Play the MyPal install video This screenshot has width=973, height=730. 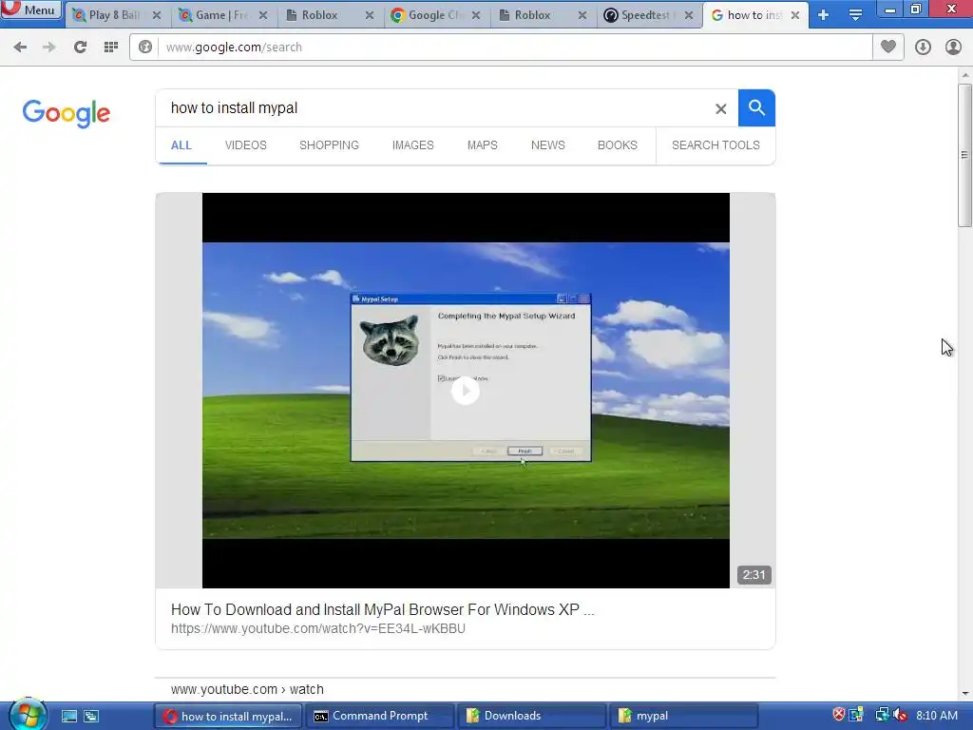466,391
